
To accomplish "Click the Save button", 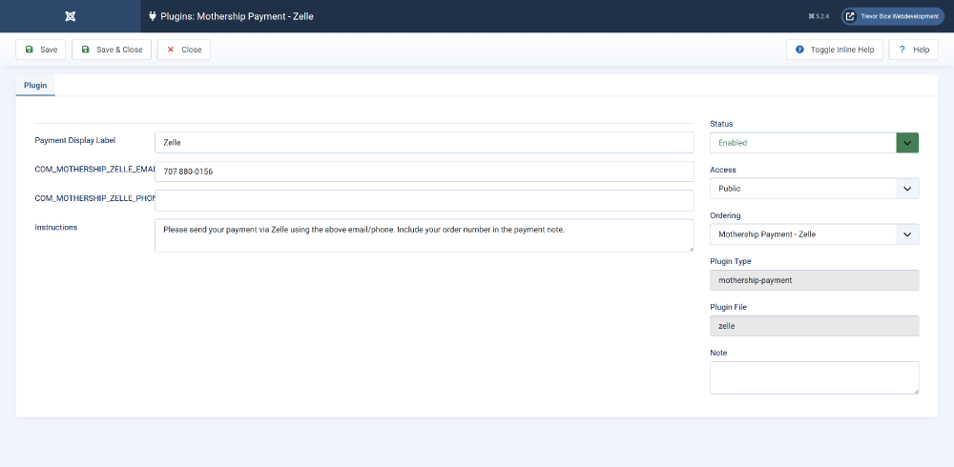I will click(41, 50).
